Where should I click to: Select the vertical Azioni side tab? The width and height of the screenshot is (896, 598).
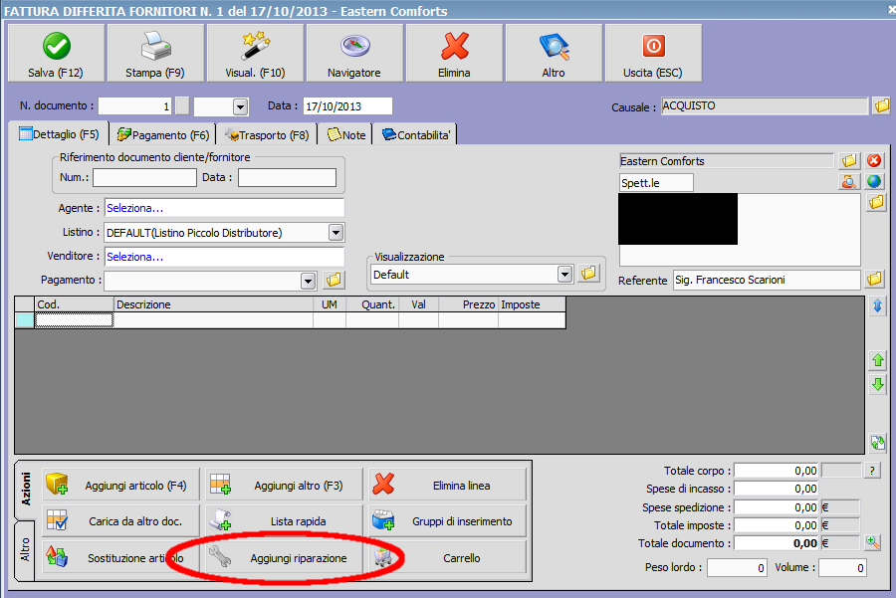tap(25, 489)
